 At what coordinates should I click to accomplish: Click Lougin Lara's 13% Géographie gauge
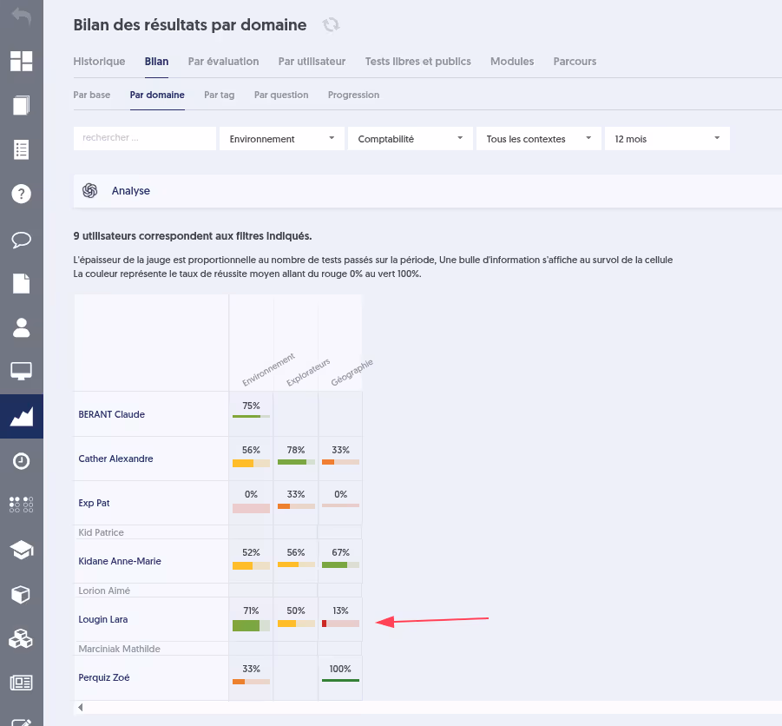click(340, 624)
